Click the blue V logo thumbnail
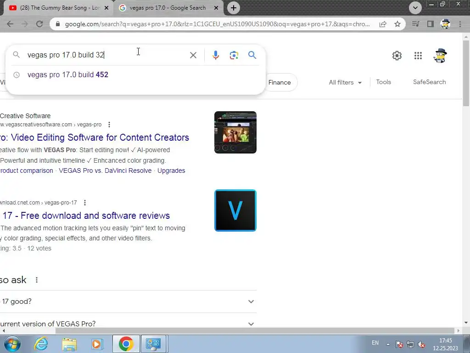The image size is (470, 353). (x=235, y=211)
